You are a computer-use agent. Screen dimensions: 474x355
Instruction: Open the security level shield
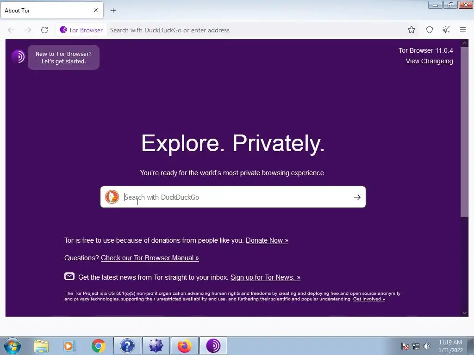coord(430,30)
